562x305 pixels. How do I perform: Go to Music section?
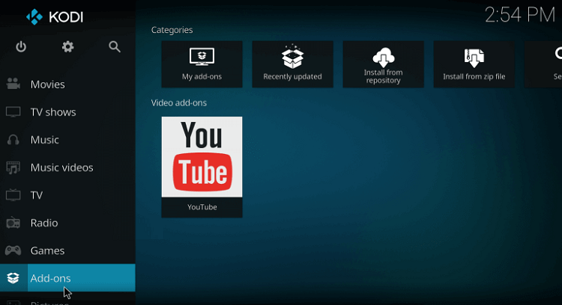[44, 140]
